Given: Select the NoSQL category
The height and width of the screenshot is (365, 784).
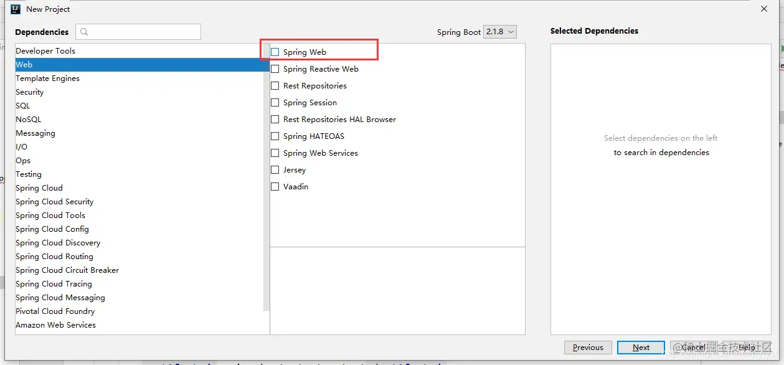Looking at the screenshot, I should tap(139, 120).
